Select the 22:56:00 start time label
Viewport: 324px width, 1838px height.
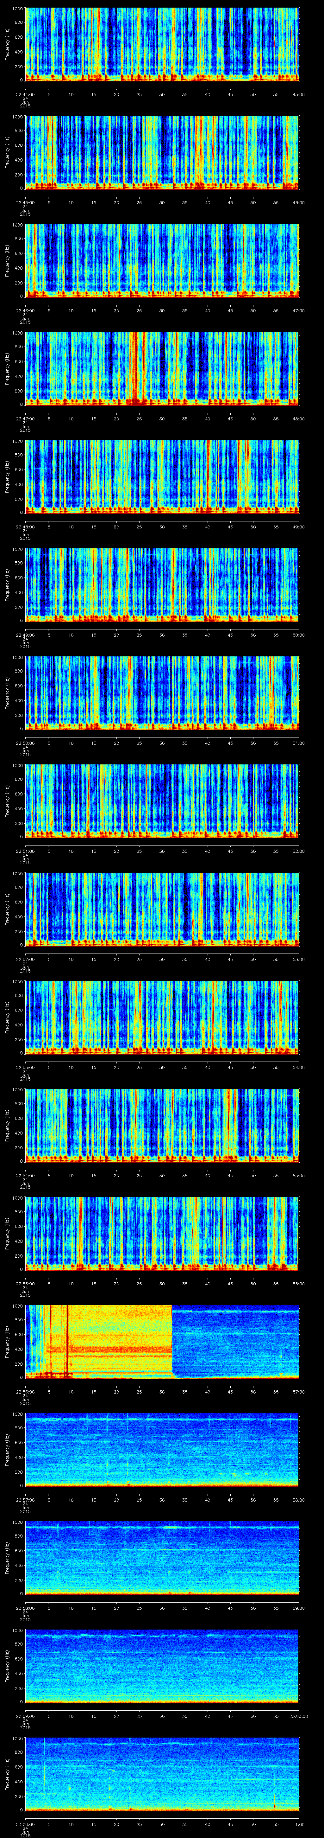26,1391
